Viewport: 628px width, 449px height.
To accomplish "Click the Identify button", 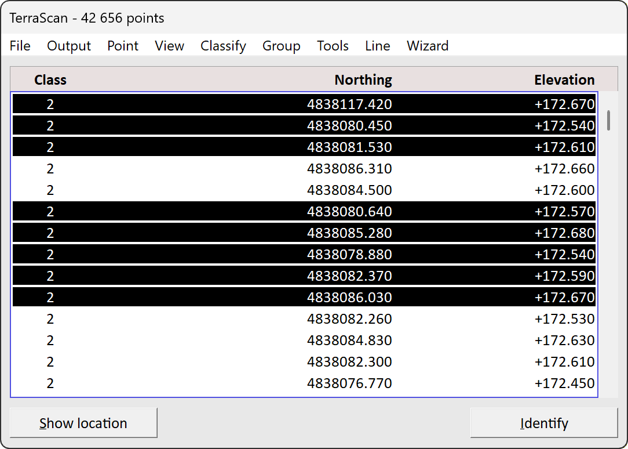I will click(x=544, y=423).
